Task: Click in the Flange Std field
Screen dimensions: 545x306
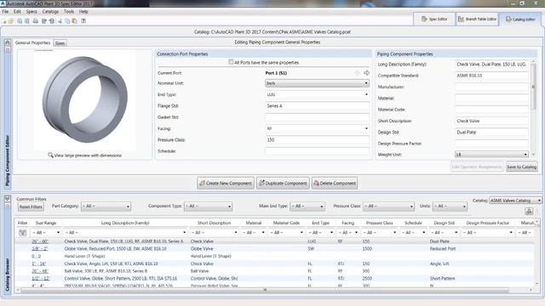Action: point(317,105)
